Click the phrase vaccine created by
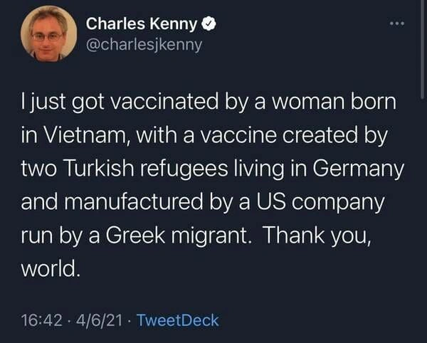Screen dimensions: 427x343 point(294,135)
